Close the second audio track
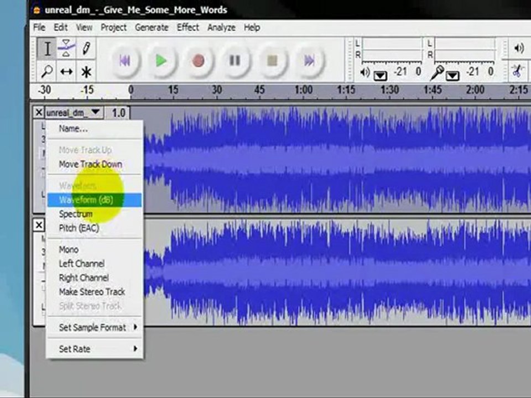The height and width of the screenshot is (398, 531). (x=39, y=225)
